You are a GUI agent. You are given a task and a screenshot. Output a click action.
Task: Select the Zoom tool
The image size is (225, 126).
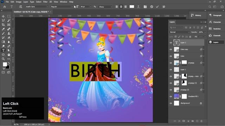click(3, 59)
